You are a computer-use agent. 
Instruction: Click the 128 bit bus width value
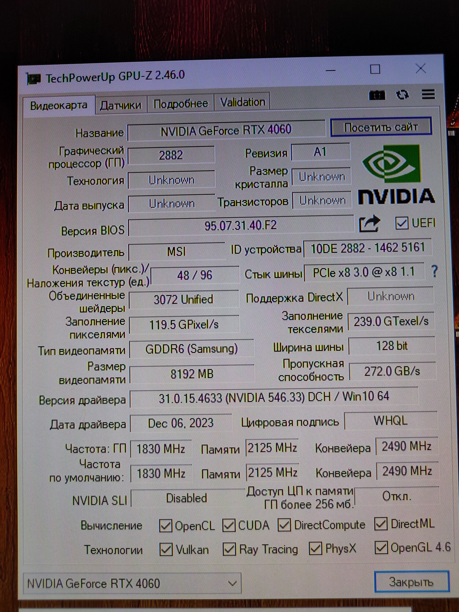(x=392, y=346)
